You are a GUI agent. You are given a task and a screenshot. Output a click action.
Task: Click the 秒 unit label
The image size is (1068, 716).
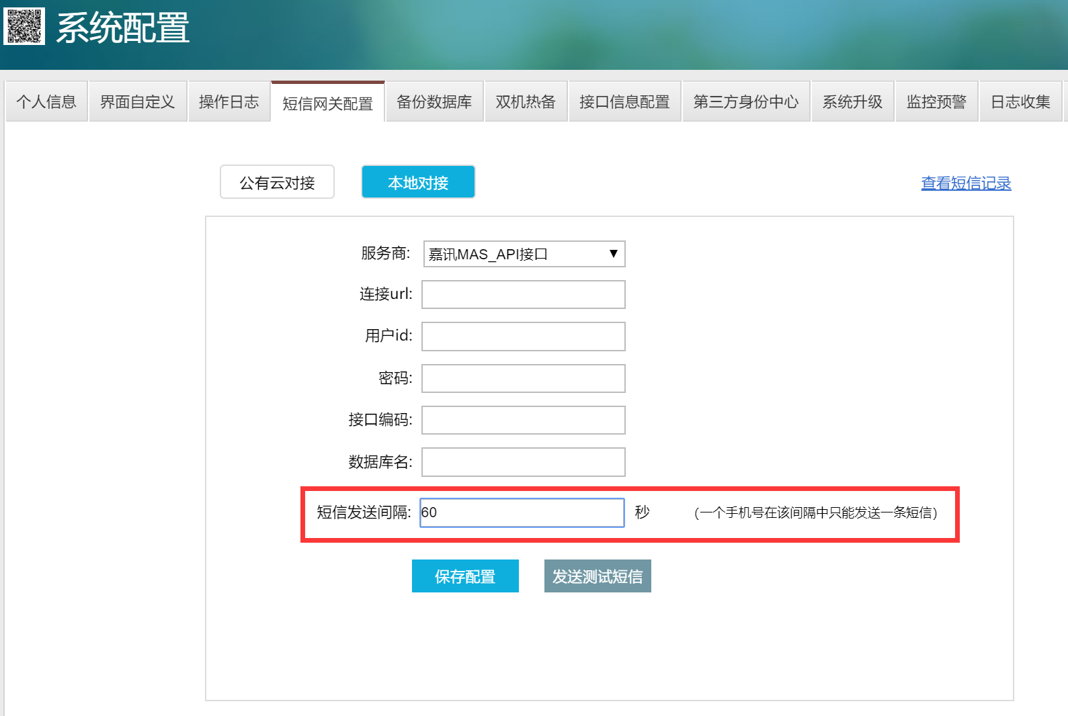pyautogui.click(x=643, y=512)
